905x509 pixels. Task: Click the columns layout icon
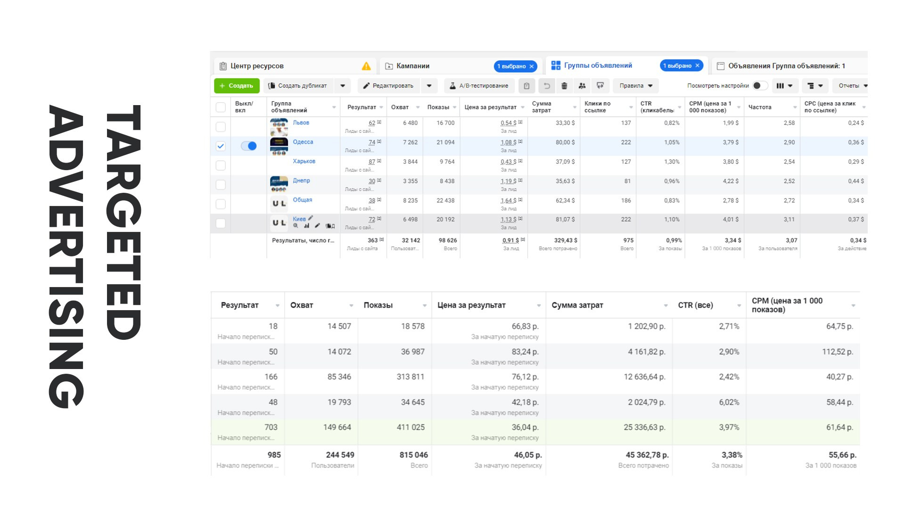tap(785, 86)
